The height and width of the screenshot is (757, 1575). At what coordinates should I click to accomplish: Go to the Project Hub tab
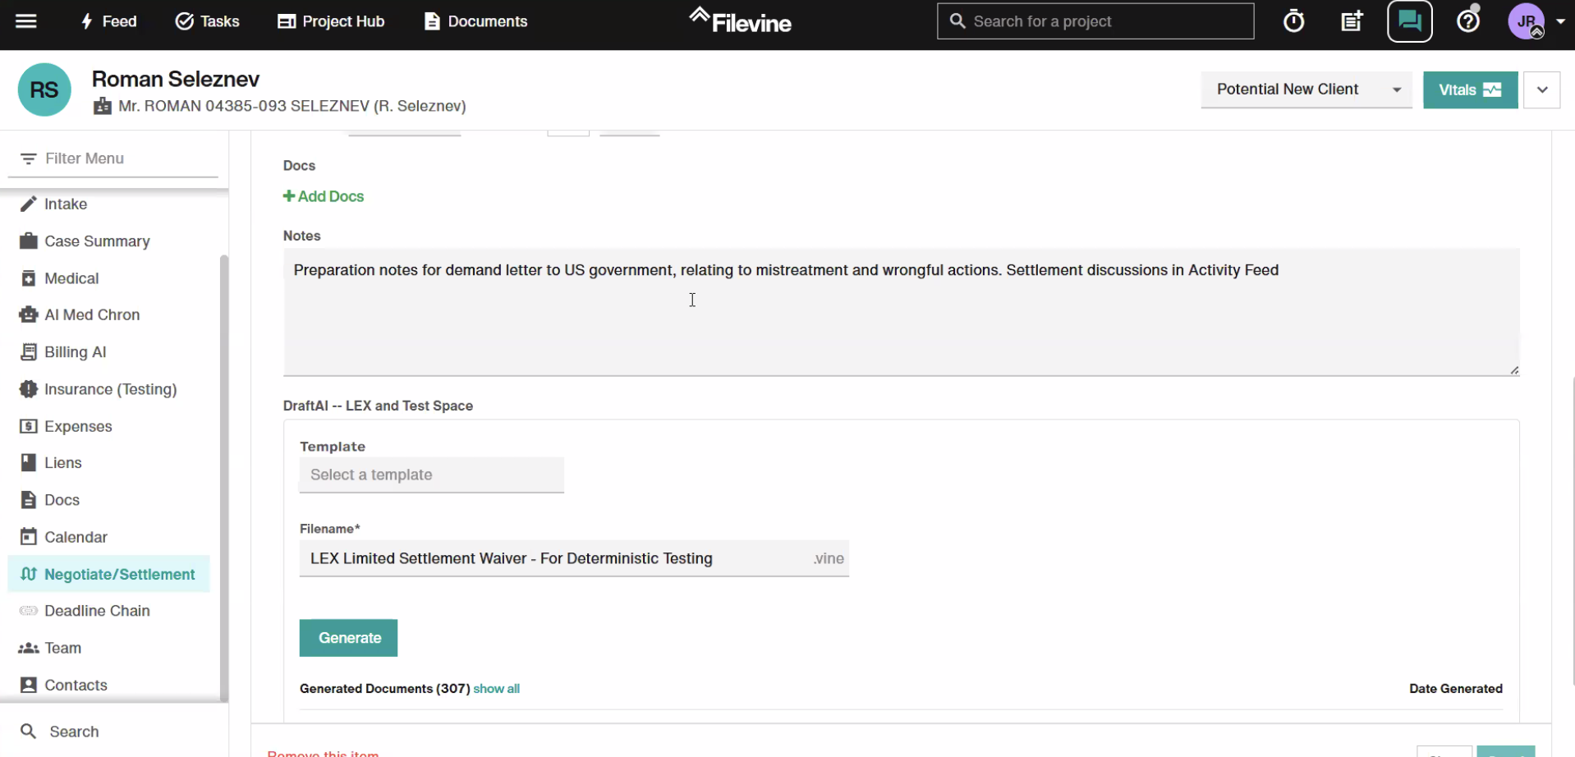331,21
